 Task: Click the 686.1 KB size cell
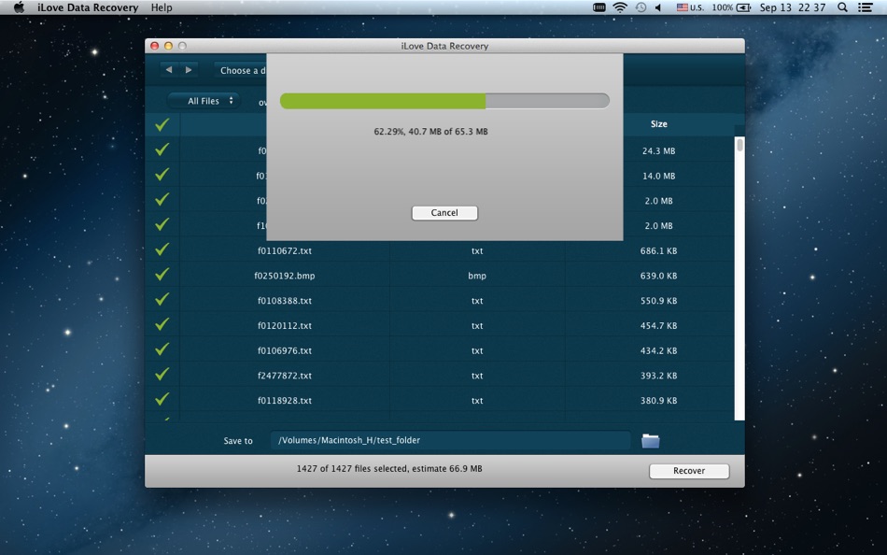pyautogui.click(x=658, y=251)
